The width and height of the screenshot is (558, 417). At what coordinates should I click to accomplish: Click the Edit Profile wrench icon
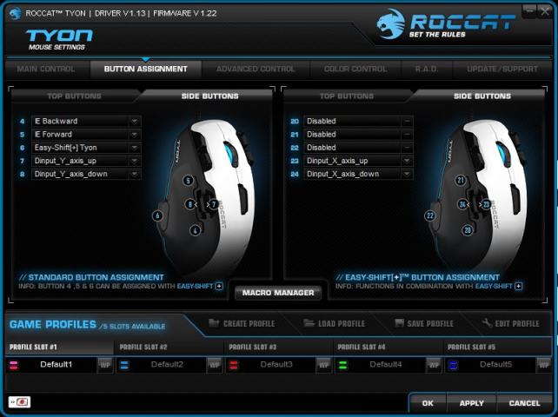tap(487, 322)
